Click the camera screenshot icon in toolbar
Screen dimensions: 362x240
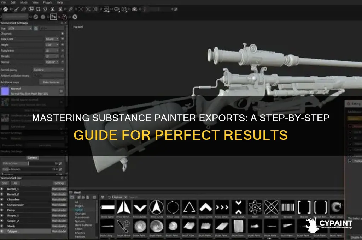point(135,9)
